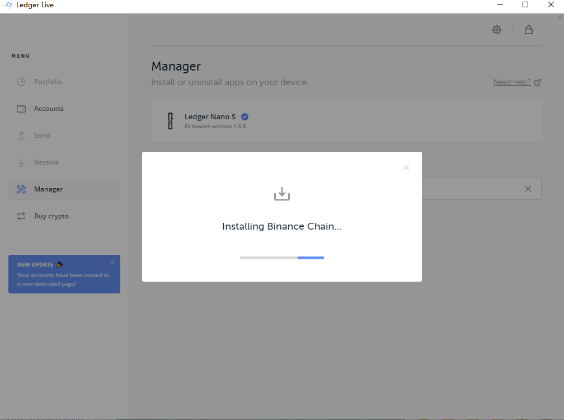Click the Buy crypto exchange arrows icon
Viewport: 564px width, 420px height.
(21, 216)
